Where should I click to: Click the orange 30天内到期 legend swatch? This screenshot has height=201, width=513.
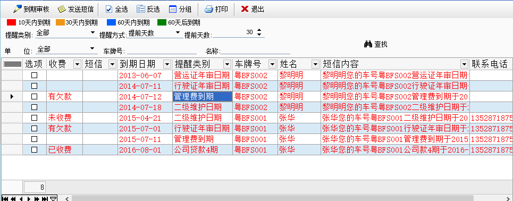(60, 22)
